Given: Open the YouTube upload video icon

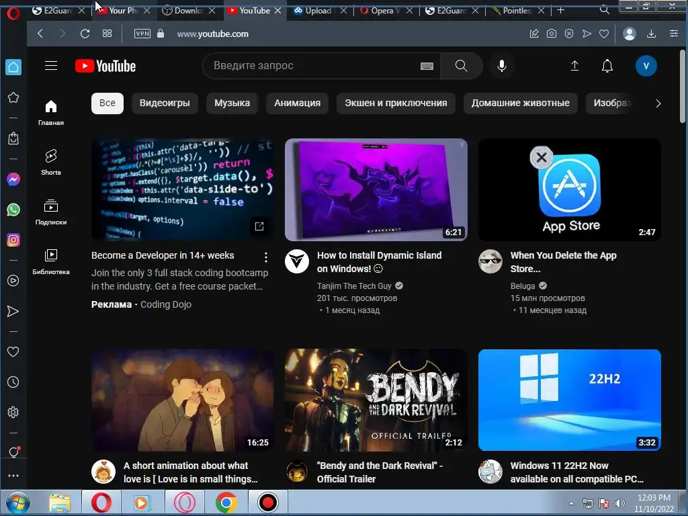Looking at the screenshot, I should 575,66.
